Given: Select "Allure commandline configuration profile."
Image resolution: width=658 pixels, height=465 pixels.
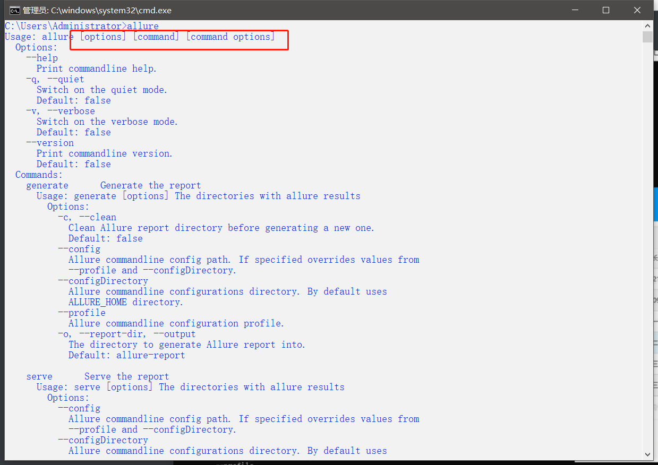Looking at the screenshot, I should tap(176, 323).
